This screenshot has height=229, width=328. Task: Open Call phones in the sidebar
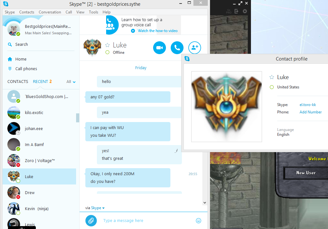pos(26,69)
